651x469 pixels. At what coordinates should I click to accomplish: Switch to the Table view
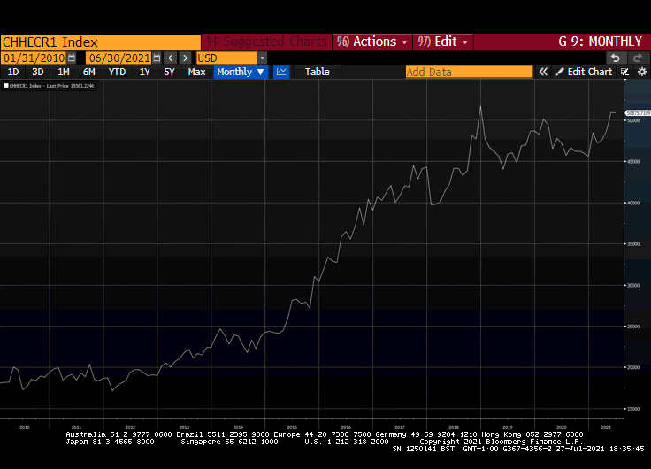[x=317, y=72]
